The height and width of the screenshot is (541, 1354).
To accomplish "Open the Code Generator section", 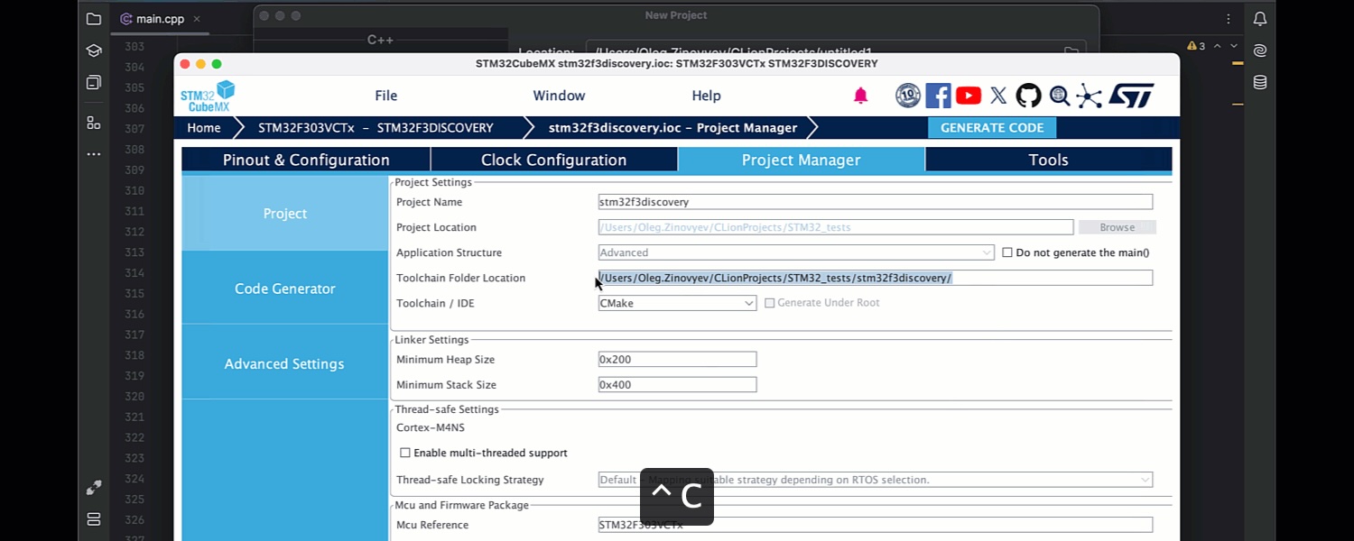I will tap(285, 289).
